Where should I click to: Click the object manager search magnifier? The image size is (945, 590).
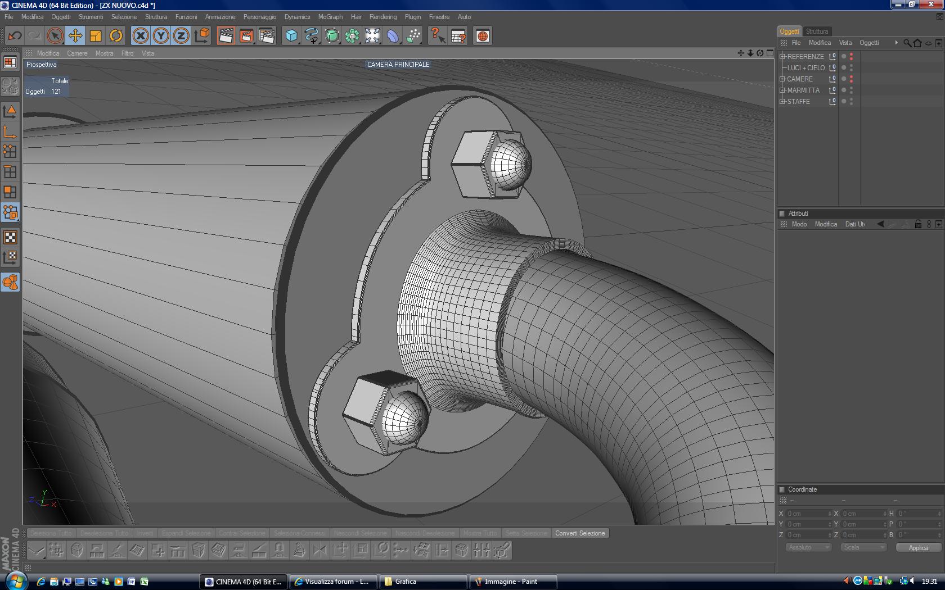pos(907,43)
